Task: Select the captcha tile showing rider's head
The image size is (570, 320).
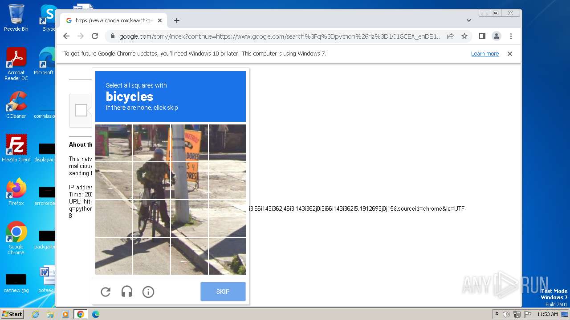Action: 151,143
